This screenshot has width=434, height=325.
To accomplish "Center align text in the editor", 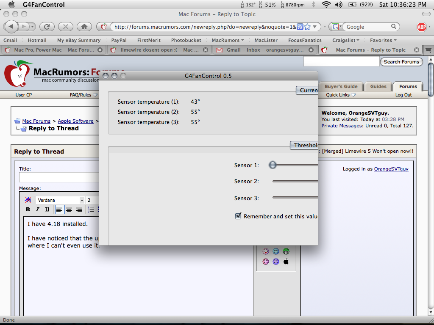I will pos(69,209).
